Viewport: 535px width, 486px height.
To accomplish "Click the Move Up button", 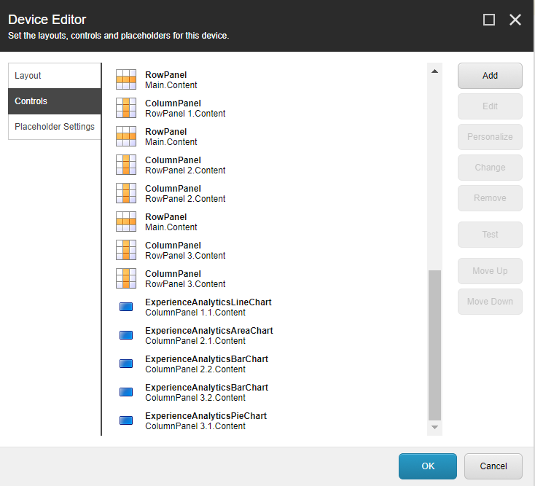I will [490, 271].
